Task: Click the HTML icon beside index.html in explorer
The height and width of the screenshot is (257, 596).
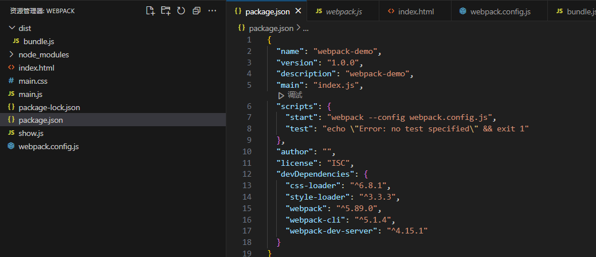Action: (11, 68)
